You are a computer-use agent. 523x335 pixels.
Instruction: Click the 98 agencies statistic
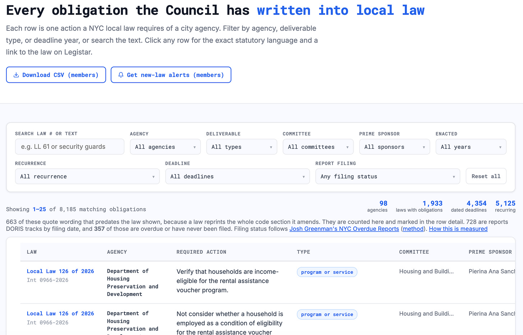[377, 206]
